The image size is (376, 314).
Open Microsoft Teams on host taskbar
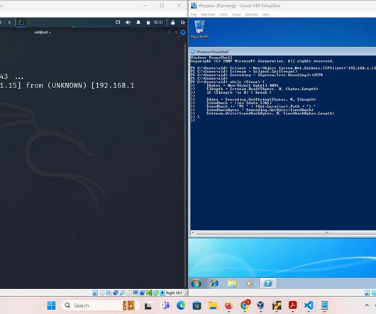(165, 305)
